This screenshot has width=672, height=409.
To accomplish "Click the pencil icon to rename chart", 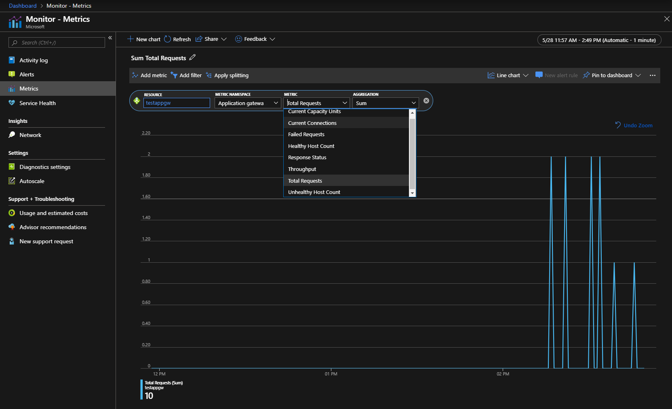I will point(192,57).
